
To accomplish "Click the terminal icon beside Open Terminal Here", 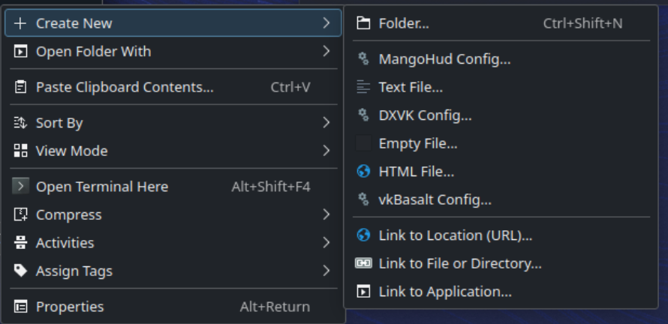I will (21, 187).
